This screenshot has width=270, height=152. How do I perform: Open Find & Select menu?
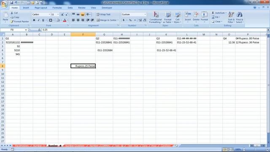pyautogui.click(x=240, y=17)
